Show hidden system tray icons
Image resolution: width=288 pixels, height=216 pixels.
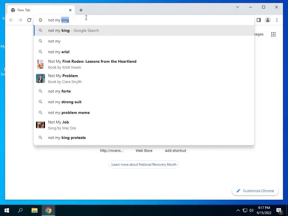click(x=238, y=210)
